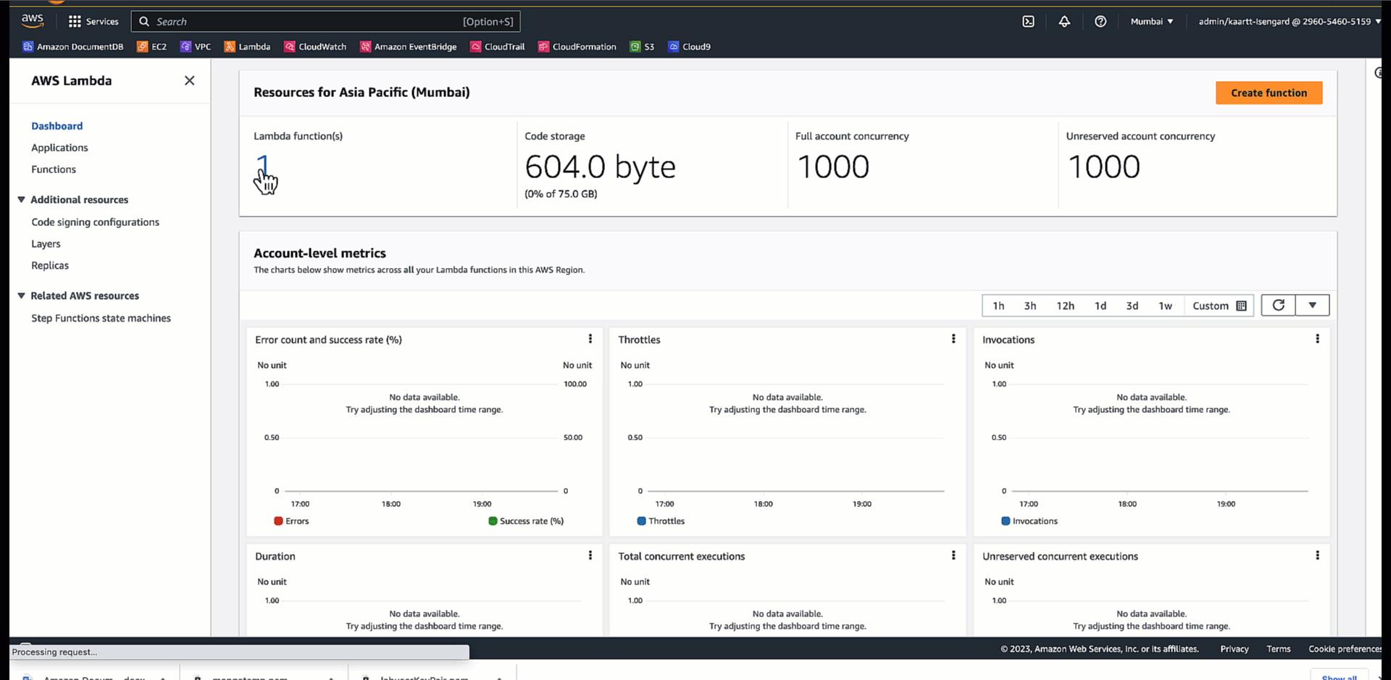
Task: Click the AWS logo home icon
Action: pyautogui.click(x=33, y=21)
